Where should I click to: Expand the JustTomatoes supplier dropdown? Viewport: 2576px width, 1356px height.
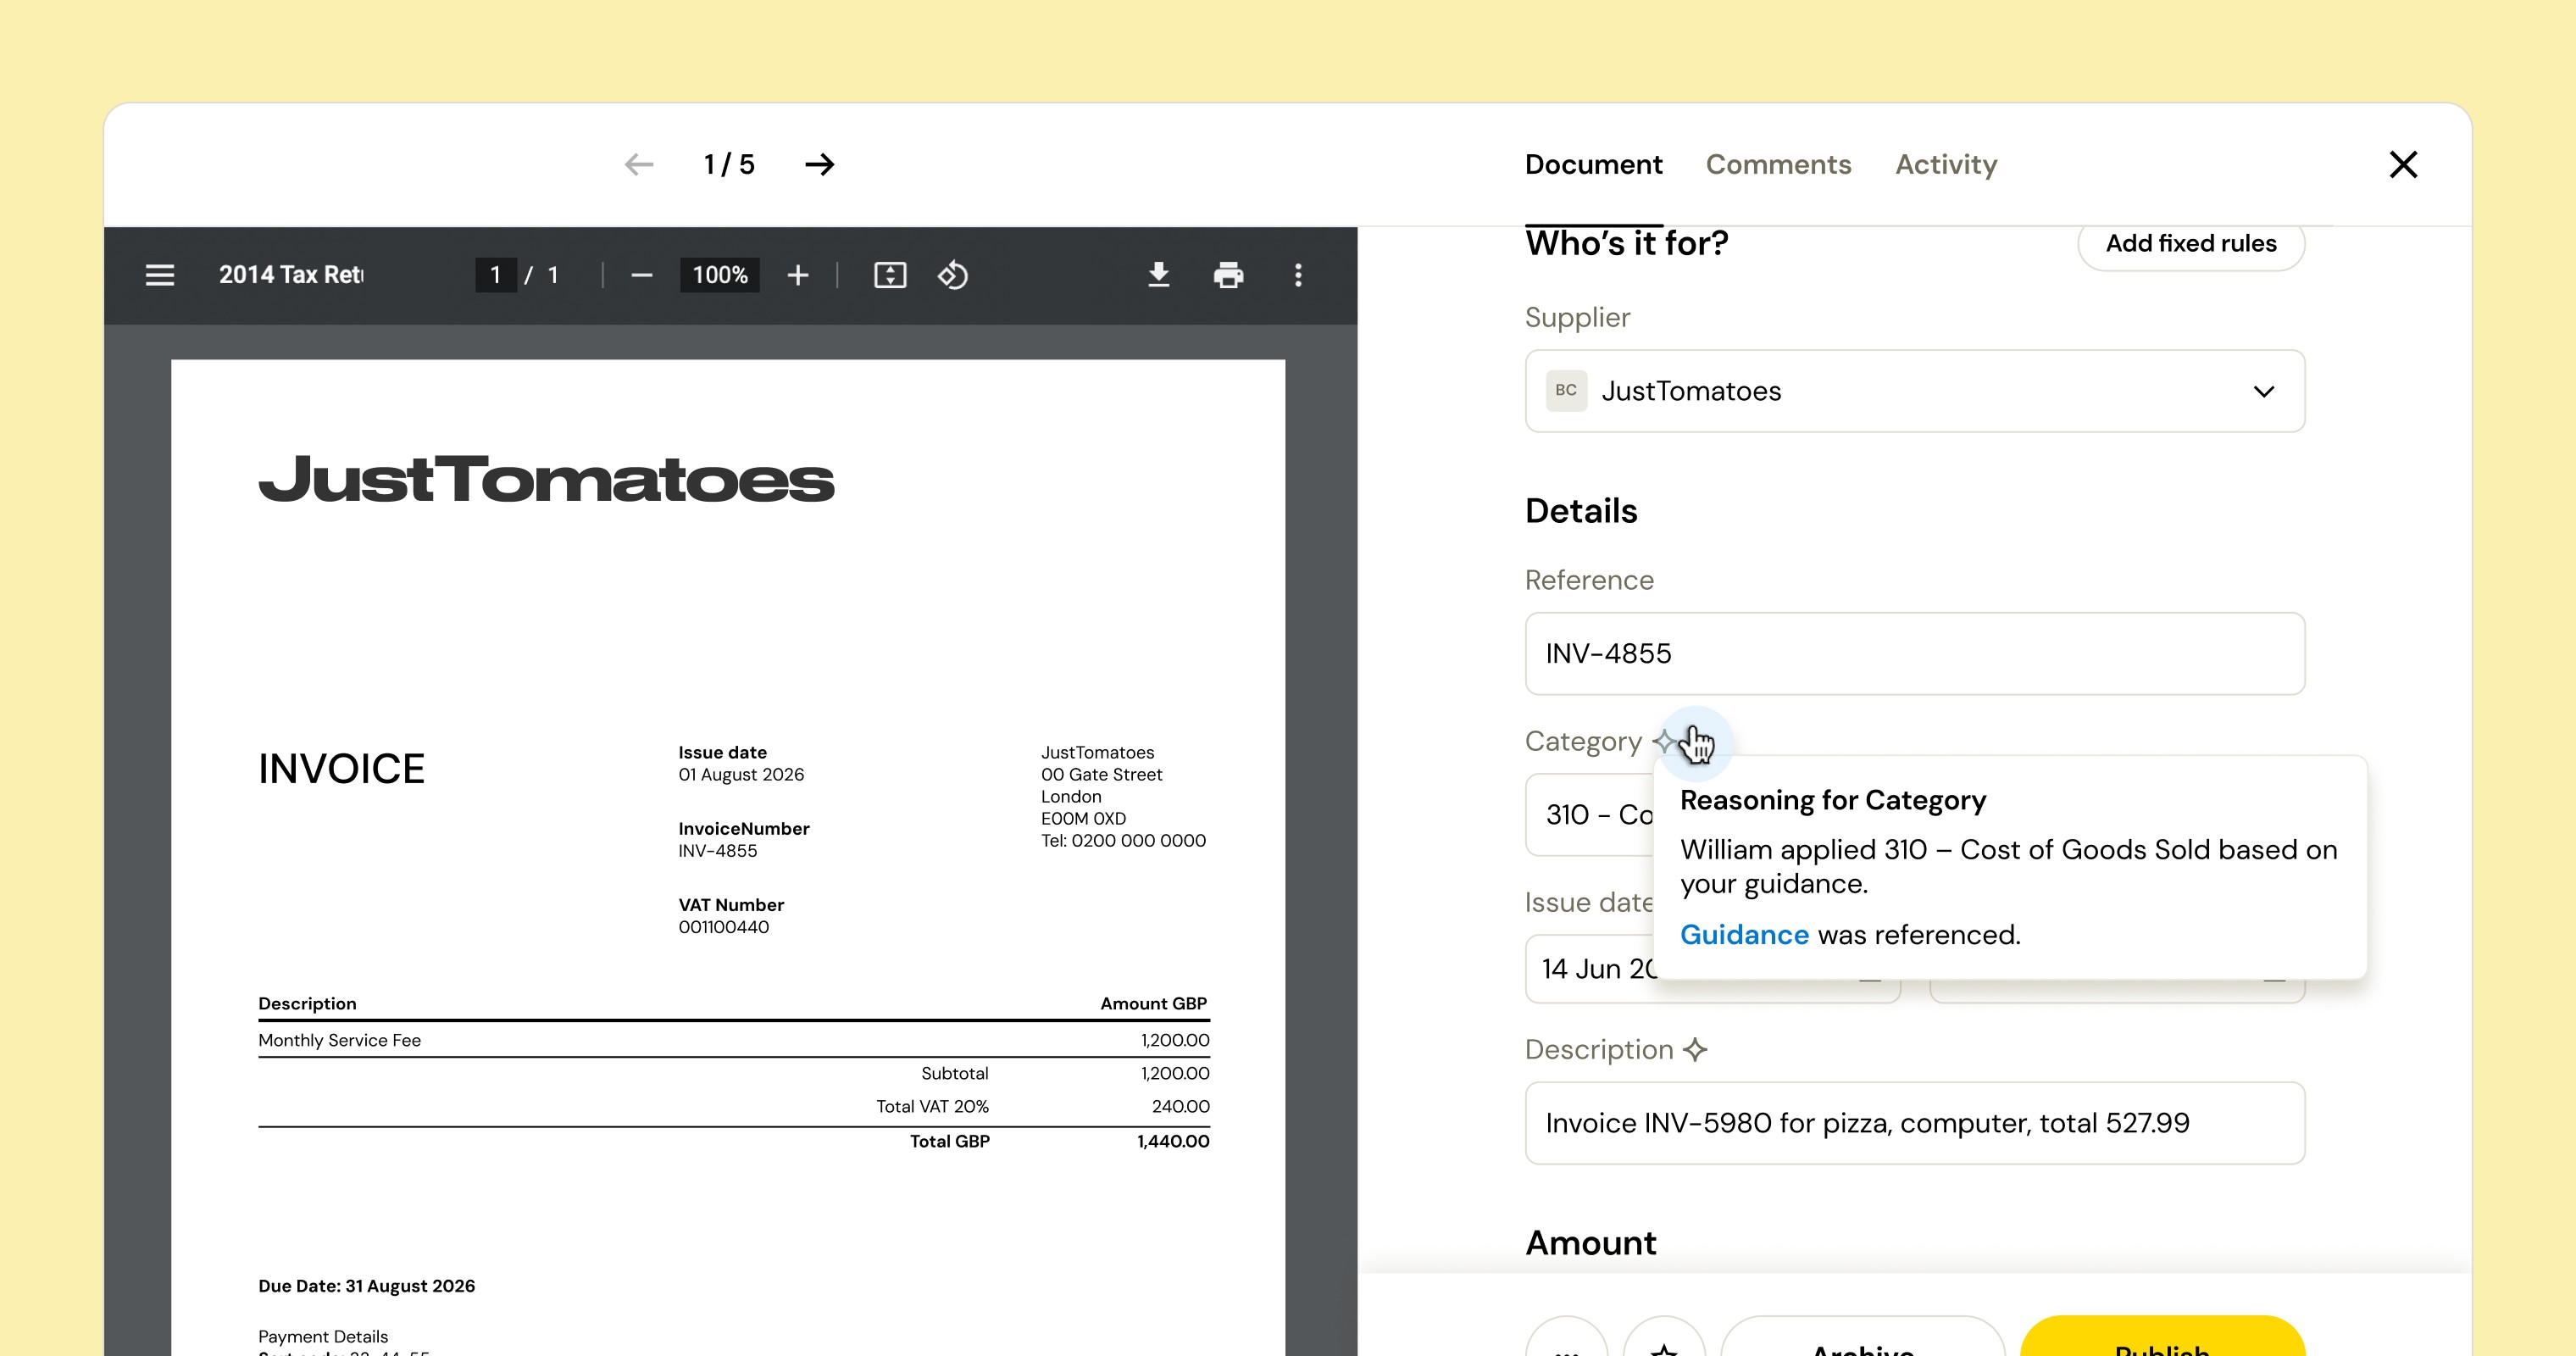1915,391
